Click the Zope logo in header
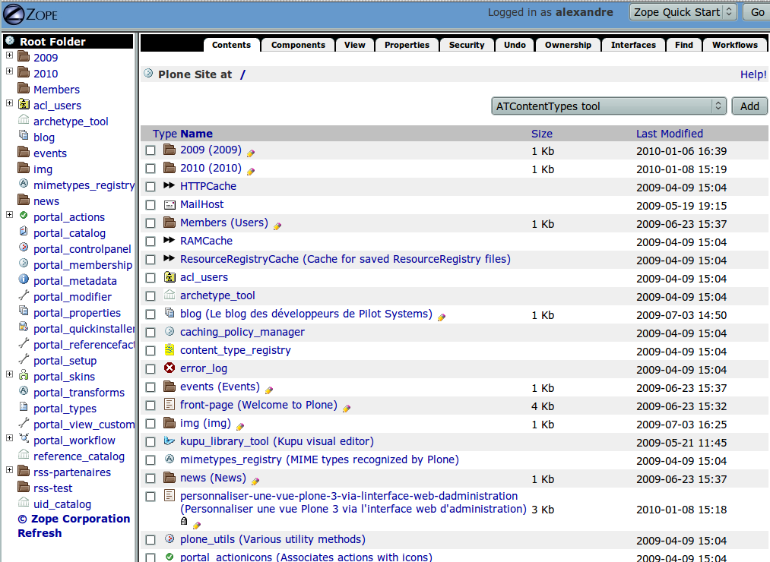770x562 pixels. [30, 14]
